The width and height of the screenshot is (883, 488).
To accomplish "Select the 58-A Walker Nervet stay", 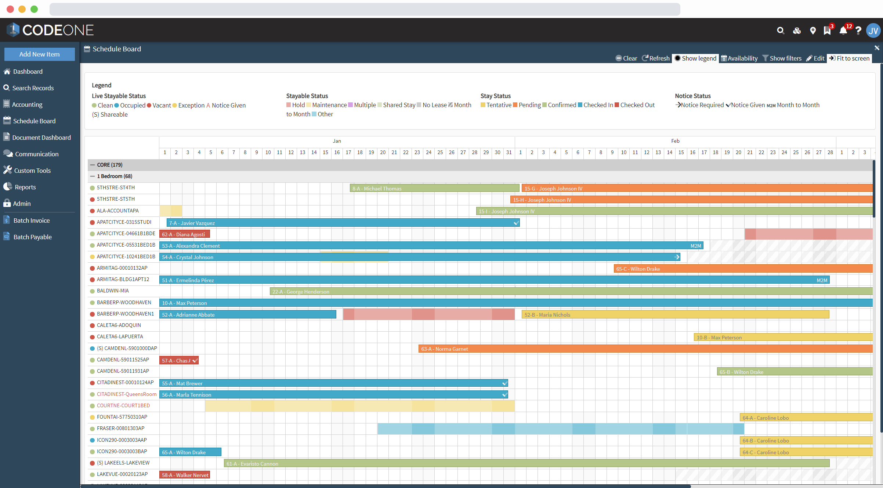I will pos(184,475).
